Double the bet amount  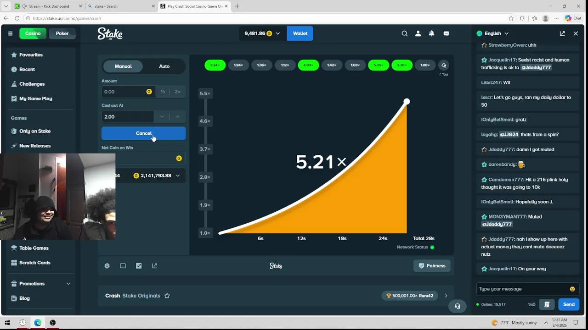pyautogui.click(x=178, y=92)
